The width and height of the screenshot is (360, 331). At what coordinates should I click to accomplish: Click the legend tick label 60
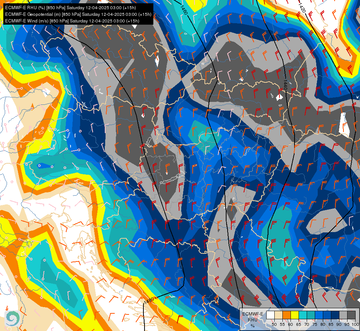tap(291, 324)
